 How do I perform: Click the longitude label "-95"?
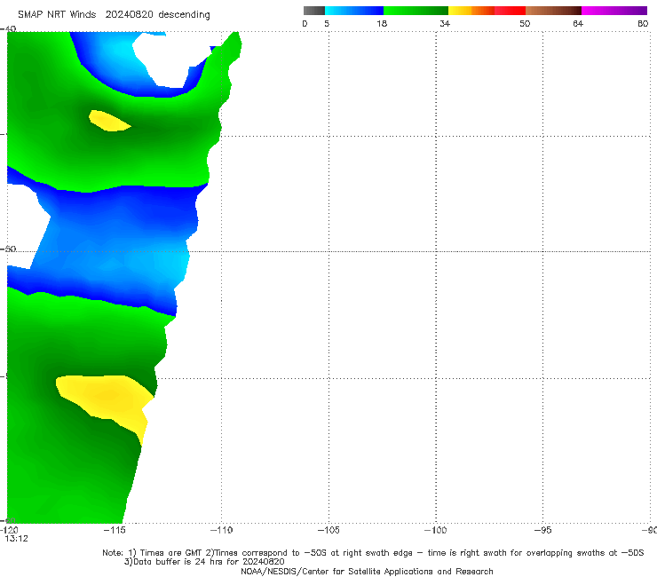coord(542,531)
